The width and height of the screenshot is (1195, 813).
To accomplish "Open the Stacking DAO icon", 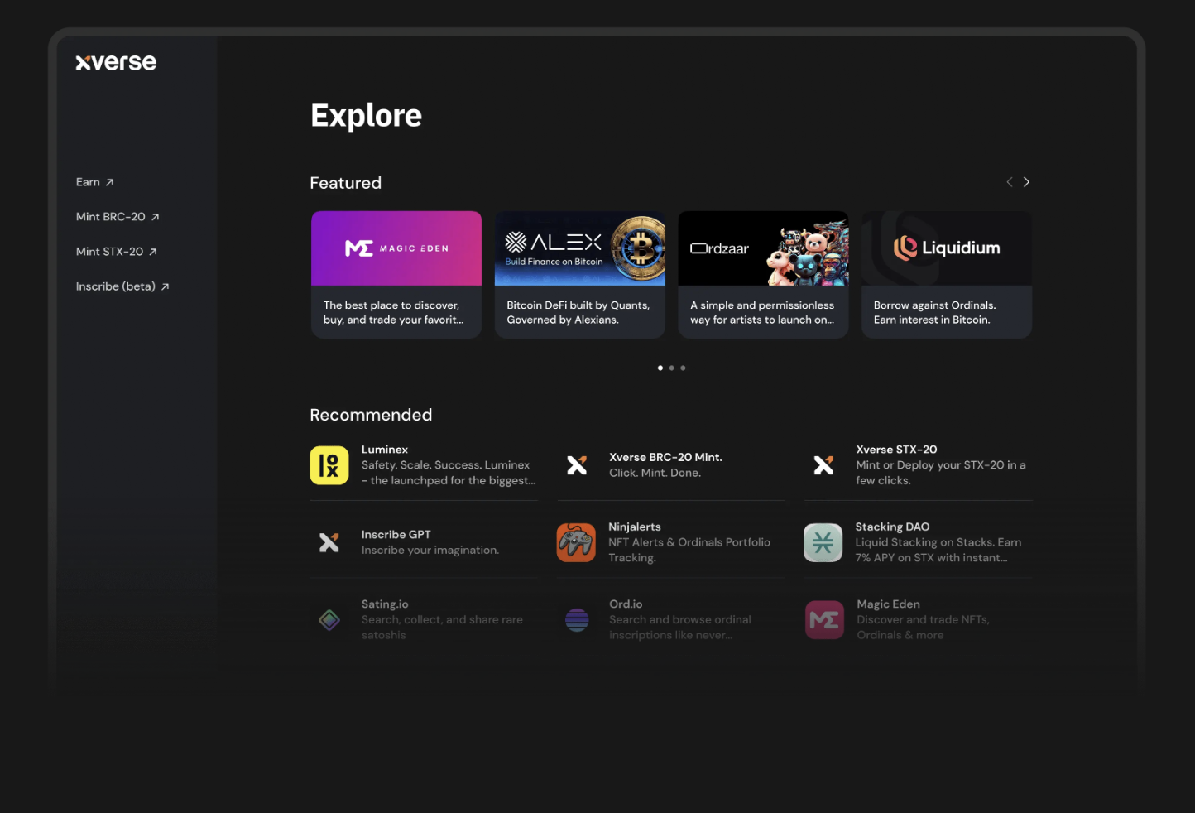I will click(x=823, y=542).
